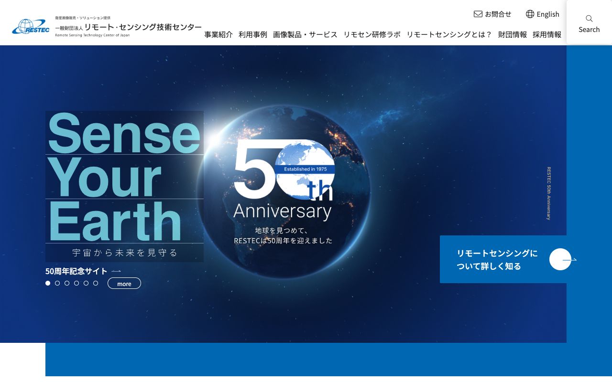Open the 画像製品・サービス menu
This screenshot has width=612, height=382.
coord(305,34)
